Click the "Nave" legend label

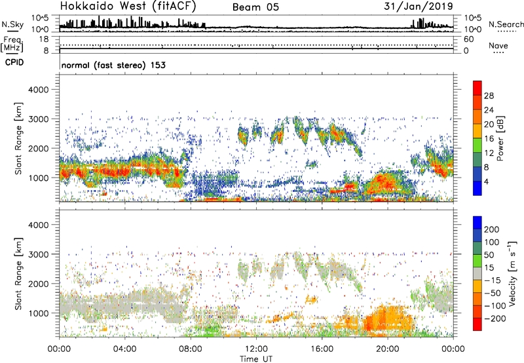(x=498, y=45)
